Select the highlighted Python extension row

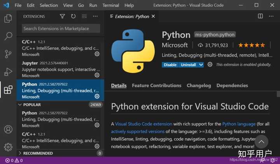60,90
